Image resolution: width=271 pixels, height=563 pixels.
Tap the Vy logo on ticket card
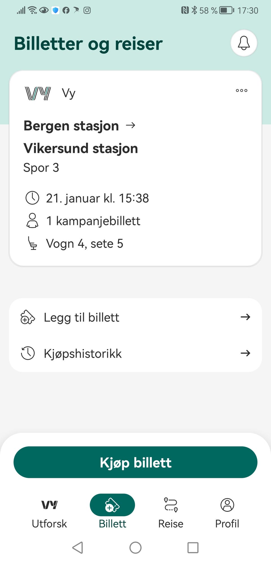pos(38,93)
